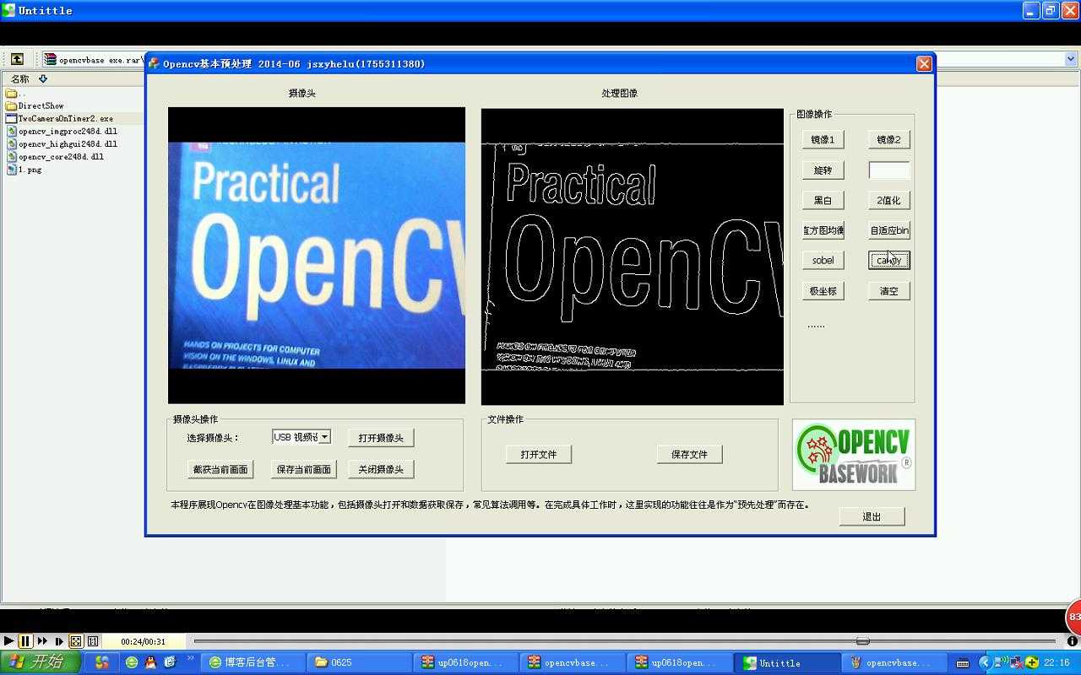Click the yellow-green plus tray icon
This screenshot has height=675, width=1081.
[x=1032, y=662]
